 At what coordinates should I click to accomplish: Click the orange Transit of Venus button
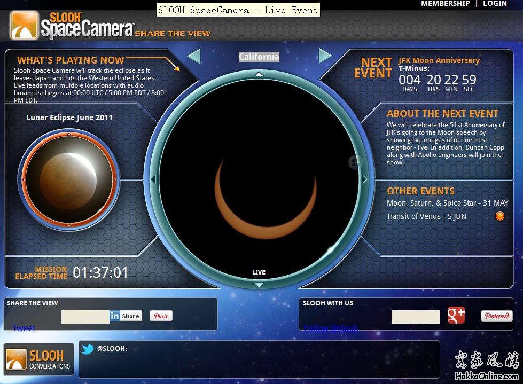coord(499,216)
